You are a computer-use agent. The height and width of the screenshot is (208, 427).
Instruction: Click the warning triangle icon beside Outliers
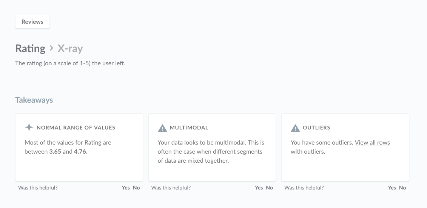pyautogui.click(x=295, y=128)
